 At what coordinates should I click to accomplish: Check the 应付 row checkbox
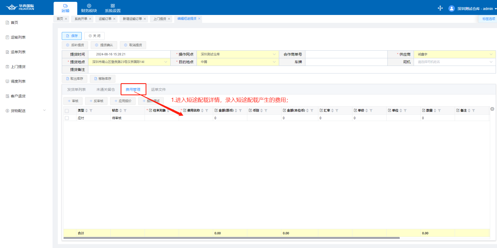(67, 118)
